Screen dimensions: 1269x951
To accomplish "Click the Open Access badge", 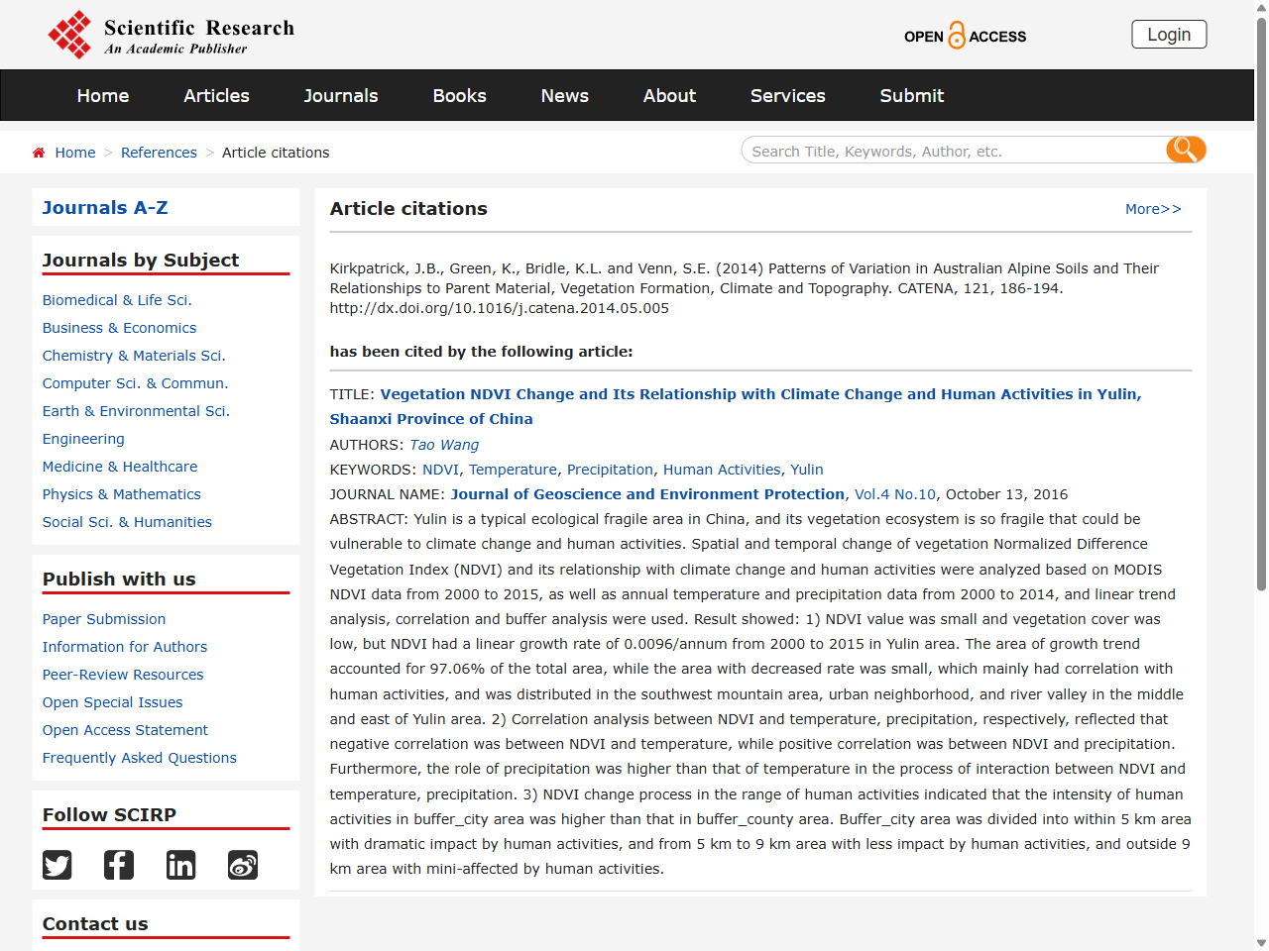I will point(965,37).
